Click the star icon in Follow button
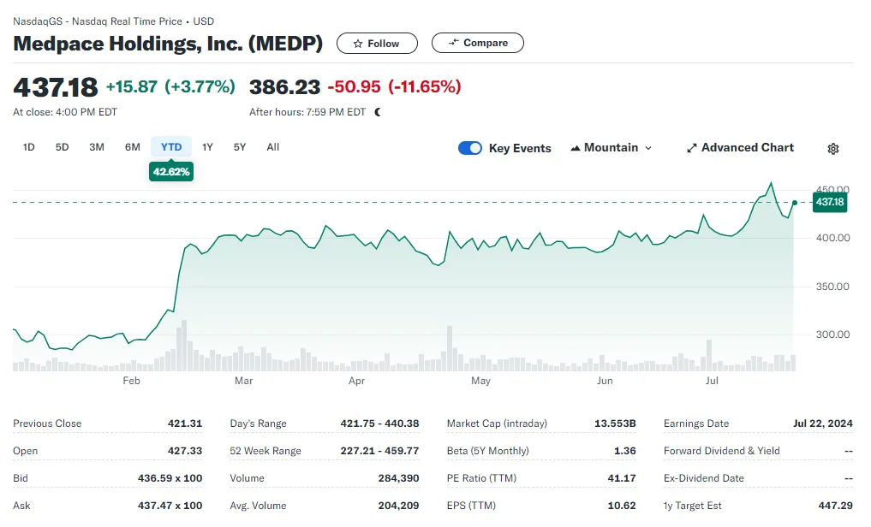This screenshot has width=871, height=527. pyautogui.click(x=358, y=44)
